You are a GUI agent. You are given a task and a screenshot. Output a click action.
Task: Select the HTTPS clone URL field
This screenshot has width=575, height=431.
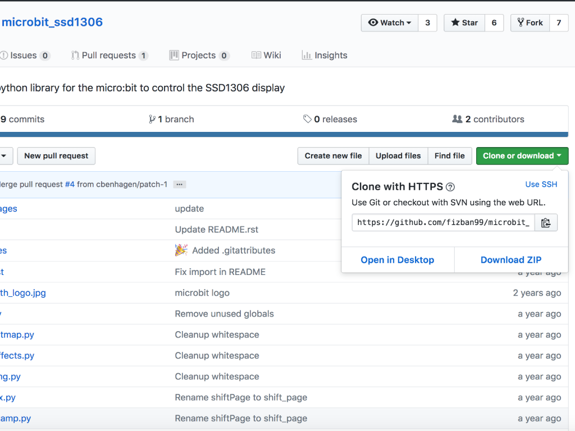[x=443, y=222]
